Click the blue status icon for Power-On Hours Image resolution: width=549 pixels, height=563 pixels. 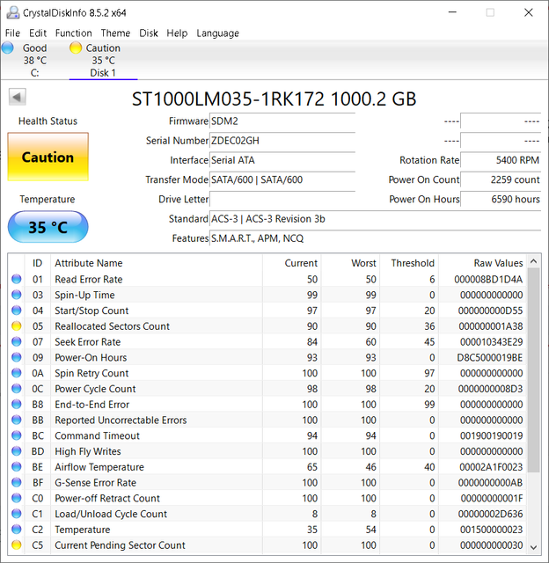(17, 357)
